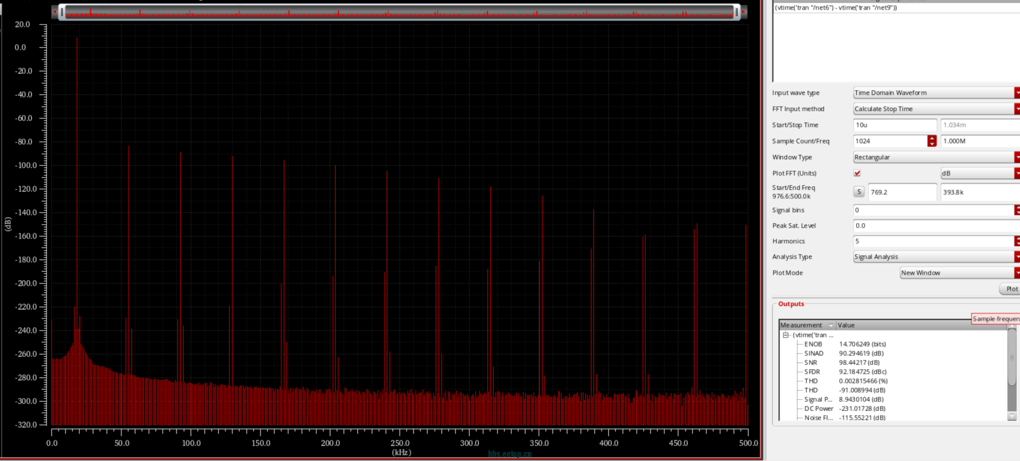
Task: Open the Measurement header sort arrow
Action: click(831, 325)
